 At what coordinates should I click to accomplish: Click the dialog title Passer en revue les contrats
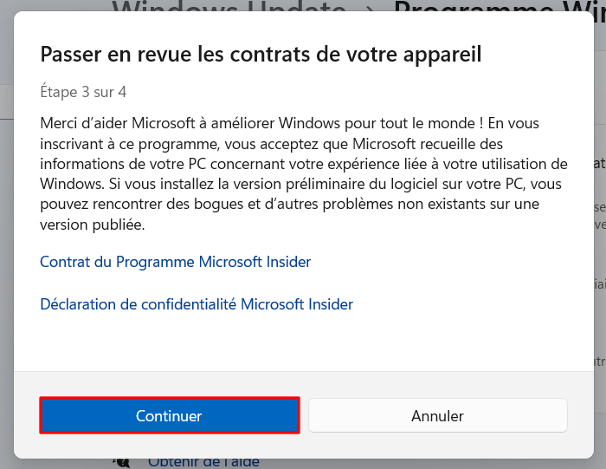coord(261,54)
